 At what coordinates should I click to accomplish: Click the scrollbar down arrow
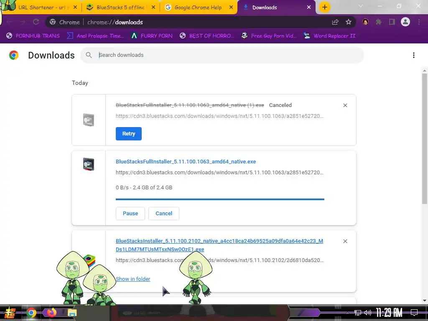425,300
